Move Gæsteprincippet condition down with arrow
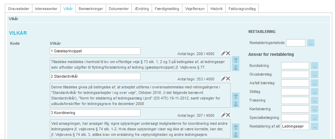The height and width of the screenshot is (139, 335). (x=236, y=68)
